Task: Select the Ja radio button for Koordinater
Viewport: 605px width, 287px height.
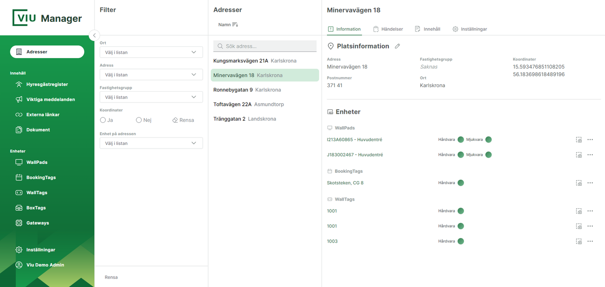Action: pyautogui.click(x=103, y=120)
